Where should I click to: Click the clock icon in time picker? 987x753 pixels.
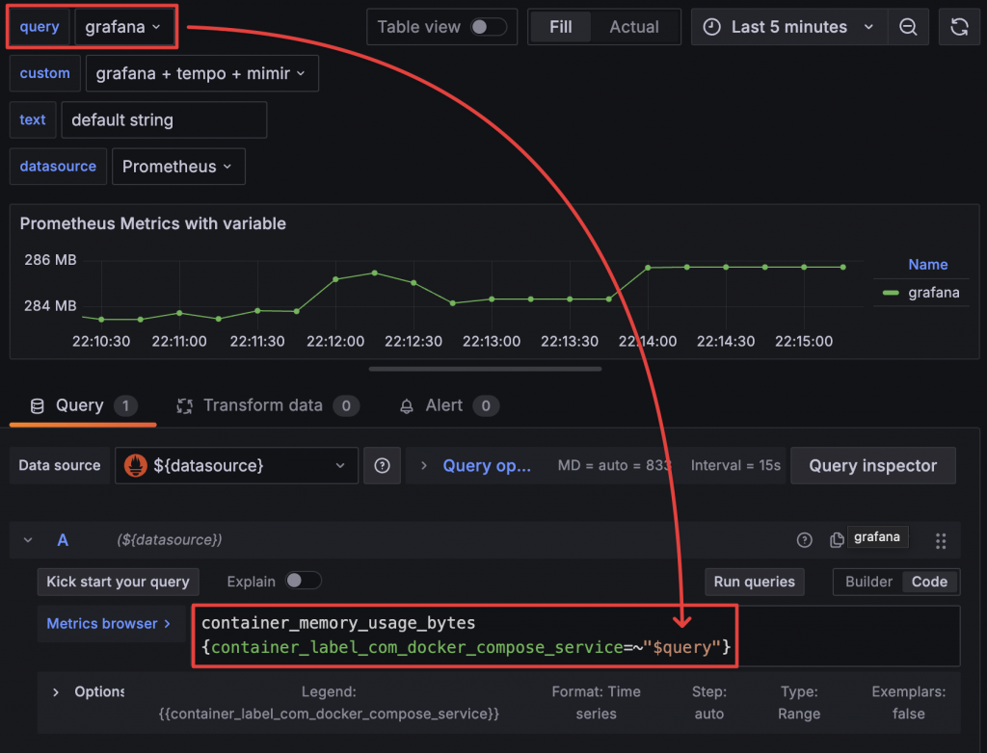coord(711,27)
